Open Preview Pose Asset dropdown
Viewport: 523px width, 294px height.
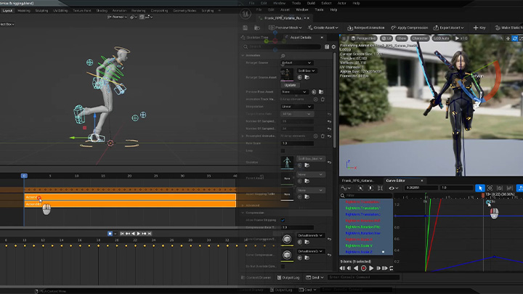(x=294, y=91)
